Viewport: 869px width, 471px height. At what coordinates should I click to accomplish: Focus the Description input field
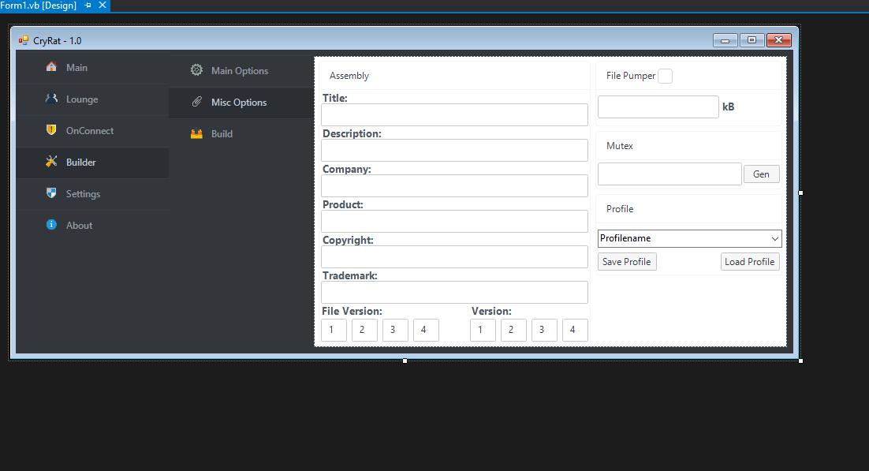[454, 151]
